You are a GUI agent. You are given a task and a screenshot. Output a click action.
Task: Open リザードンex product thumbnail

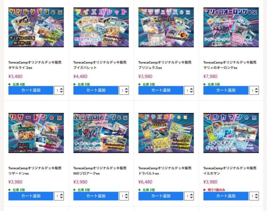coord(36,133)
